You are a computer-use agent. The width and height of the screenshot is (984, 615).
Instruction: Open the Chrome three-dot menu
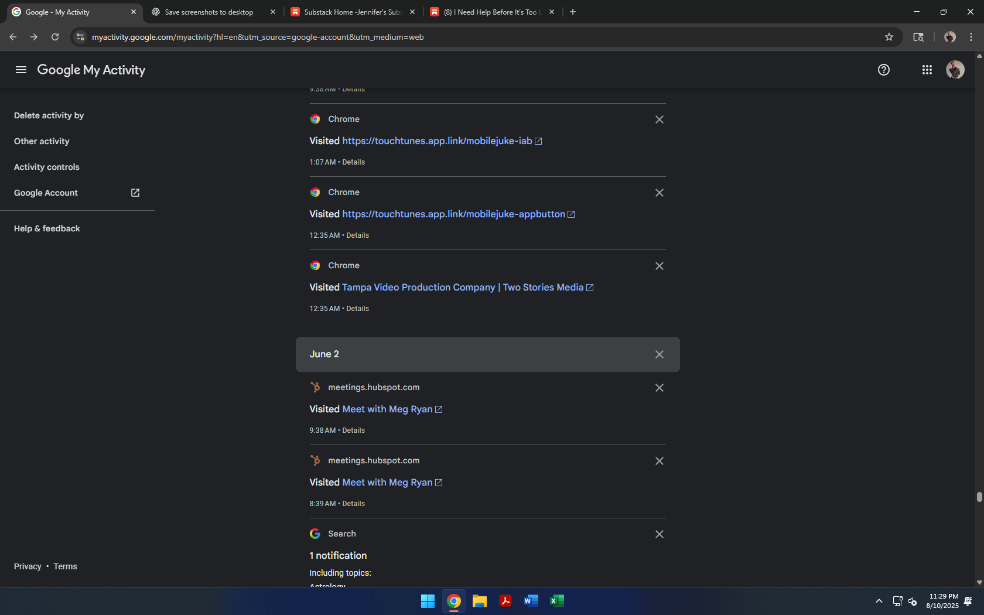pyautogui.click(x=971, y=37)
